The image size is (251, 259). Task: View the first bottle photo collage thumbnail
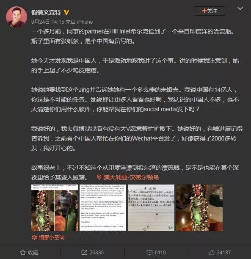click(55, 208)
